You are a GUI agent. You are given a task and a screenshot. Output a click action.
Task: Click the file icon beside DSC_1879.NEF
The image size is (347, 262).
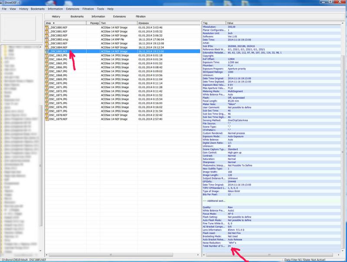pos(47,119)
